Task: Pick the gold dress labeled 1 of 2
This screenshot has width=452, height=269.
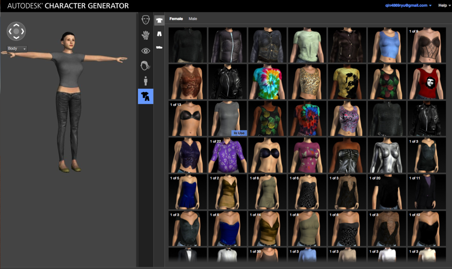Action: coord(227,192)
